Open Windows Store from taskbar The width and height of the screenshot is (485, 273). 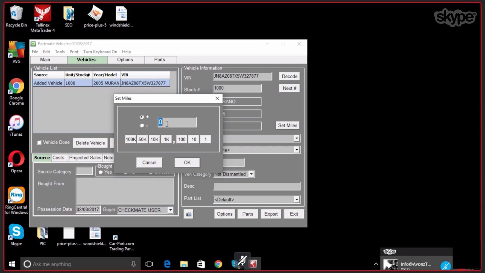click(x=201, y=264)
